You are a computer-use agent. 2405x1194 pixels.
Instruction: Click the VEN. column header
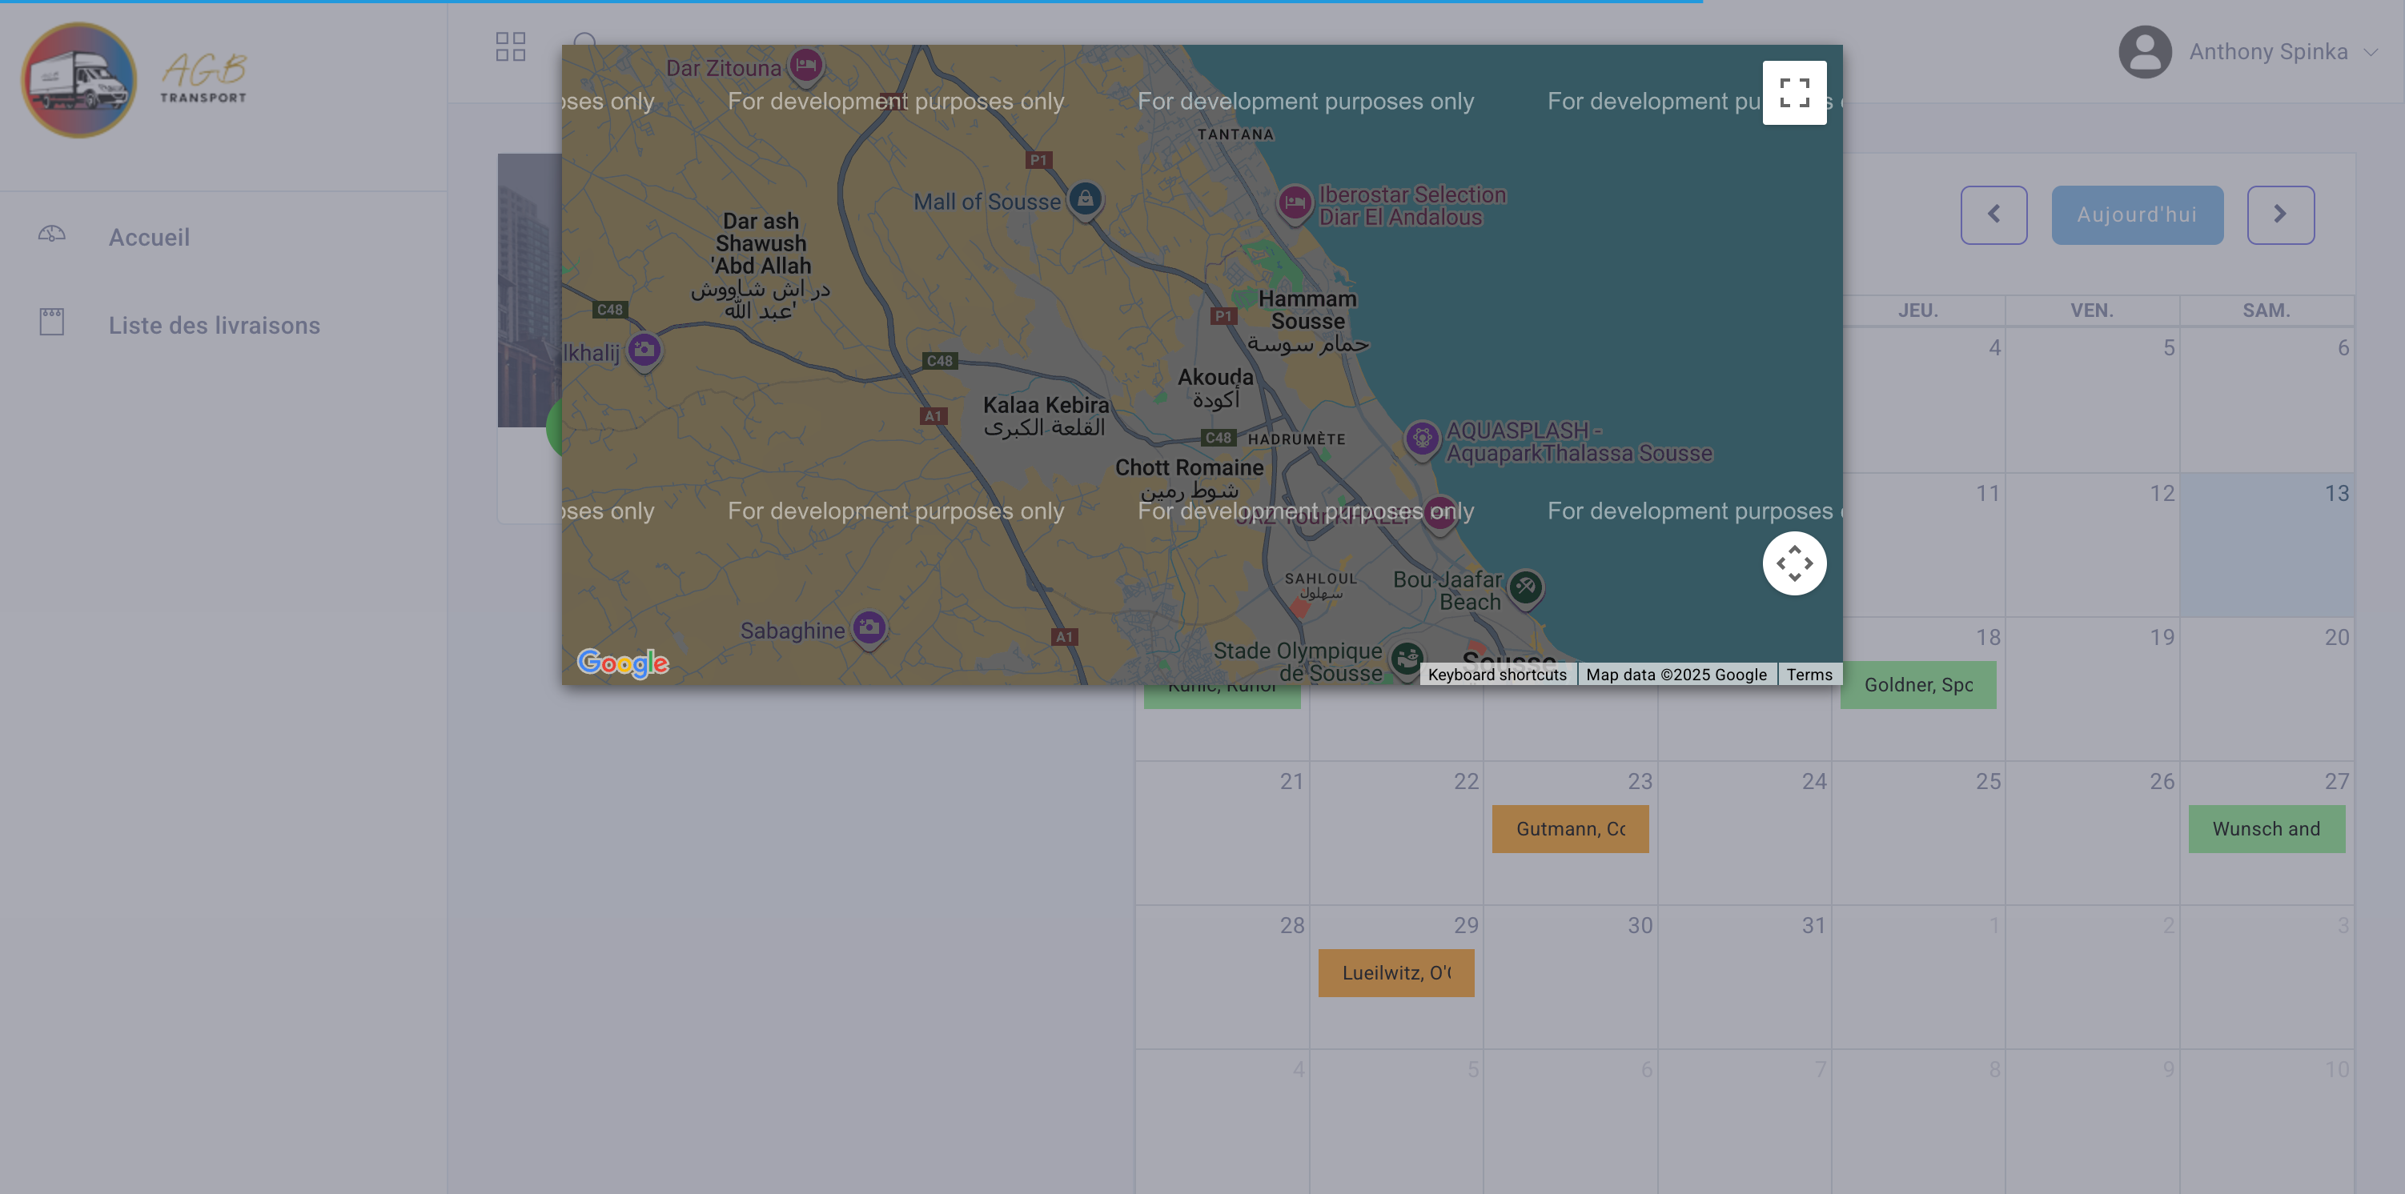(2091, 310)
